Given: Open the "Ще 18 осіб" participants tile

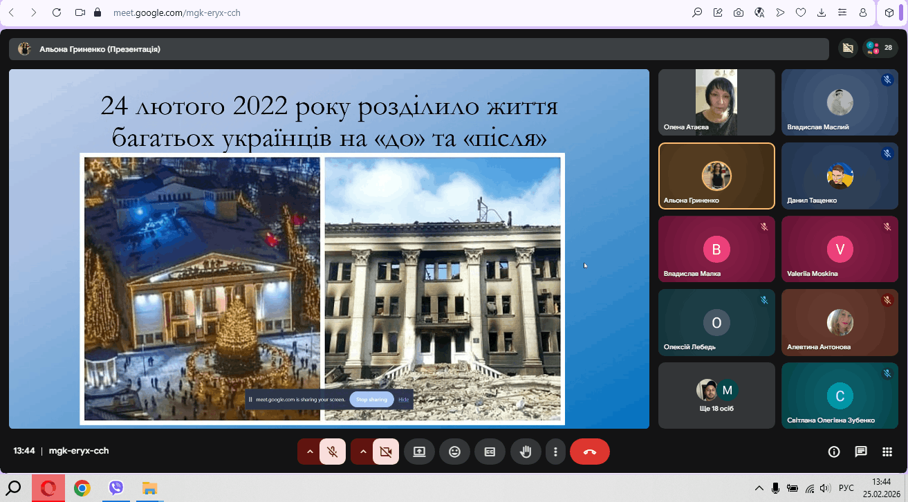Looking at the screenshot, I should point(716,396).
